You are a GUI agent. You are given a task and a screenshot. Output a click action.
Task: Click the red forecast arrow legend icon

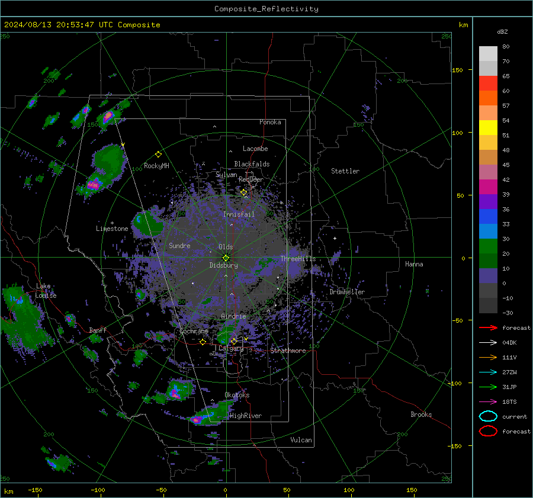pyautogui.click(x=488, y=327)
